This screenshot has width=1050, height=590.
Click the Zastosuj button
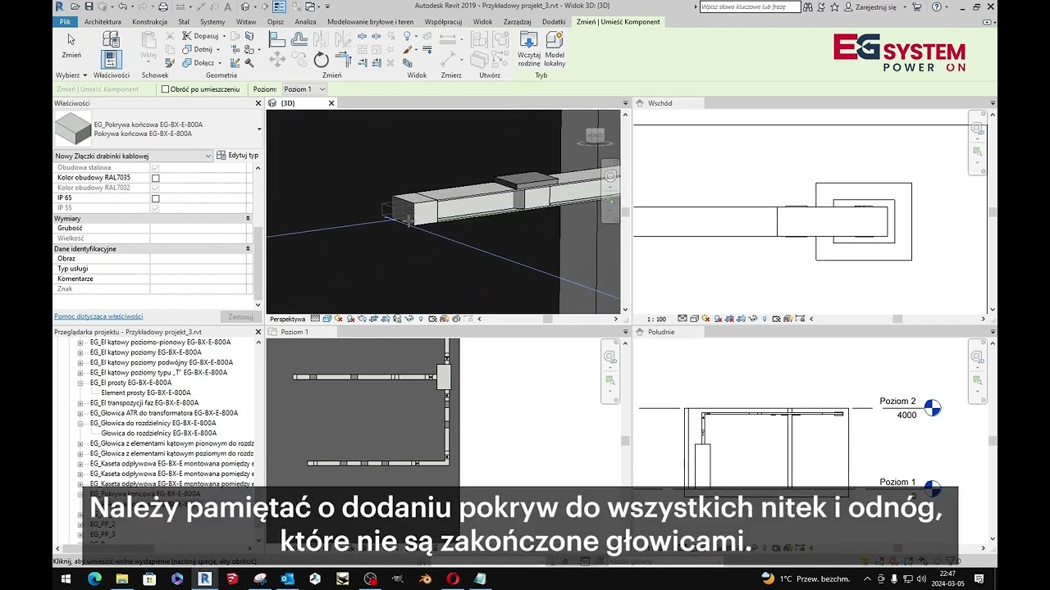(x=240, y=316)
